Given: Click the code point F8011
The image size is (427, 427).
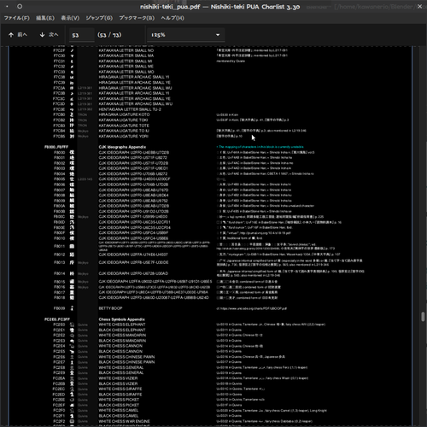Looking at the screenshot, I should tap(60, 246).
